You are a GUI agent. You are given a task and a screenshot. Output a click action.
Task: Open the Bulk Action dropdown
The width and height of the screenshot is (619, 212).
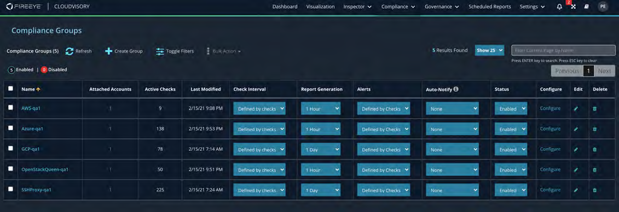224,51
